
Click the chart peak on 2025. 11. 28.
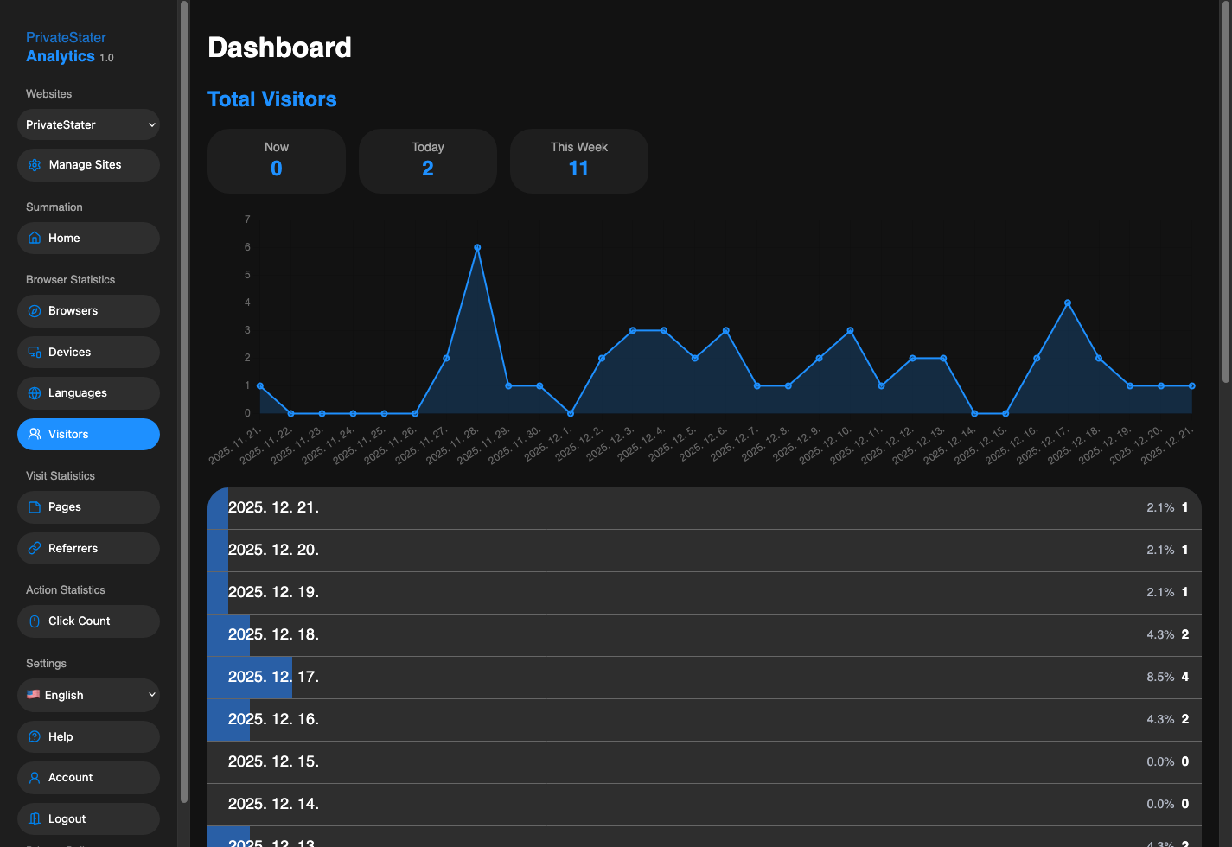click(x=477, y=247)
